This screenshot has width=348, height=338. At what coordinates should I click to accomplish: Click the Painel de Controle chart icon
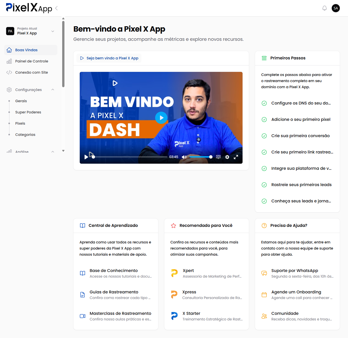point(9,61)
